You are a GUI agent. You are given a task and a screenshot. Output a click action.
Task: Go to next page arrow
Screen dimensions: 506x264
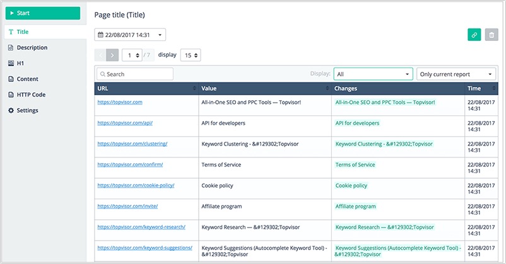pyautogui.click(x=112, y=55)
